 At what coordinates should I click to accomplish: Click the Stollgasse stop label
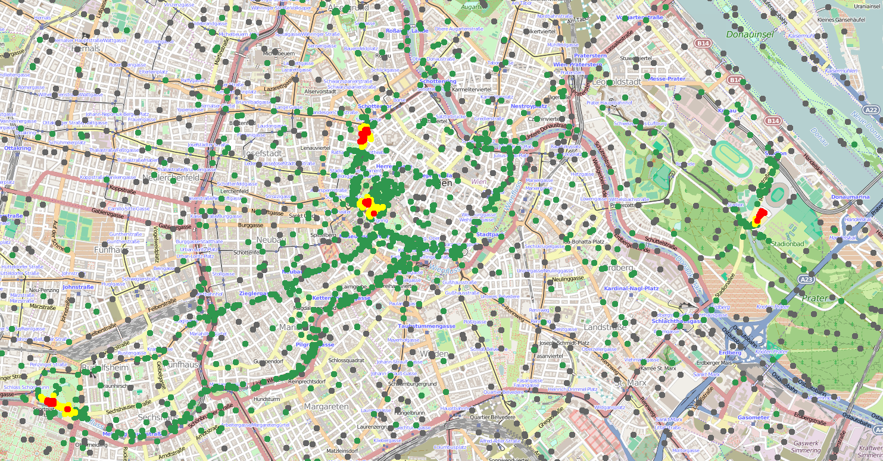click(x=224, y=274)
